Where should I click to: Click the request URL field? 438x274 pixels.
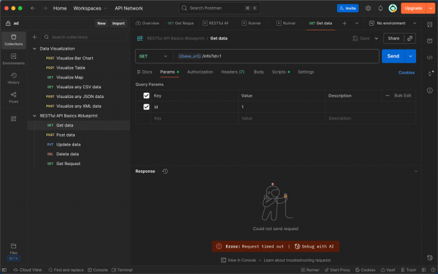click(x=276, y=56)
